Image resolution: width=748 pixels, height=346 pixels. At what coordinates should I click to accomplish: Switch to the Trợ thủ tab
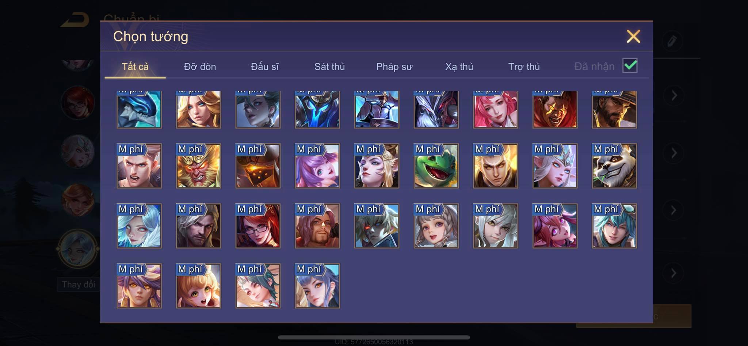[x=524, y=66]
